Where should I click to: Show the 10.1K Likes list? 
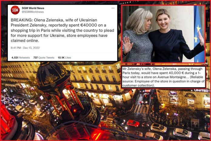coord(64,57)
